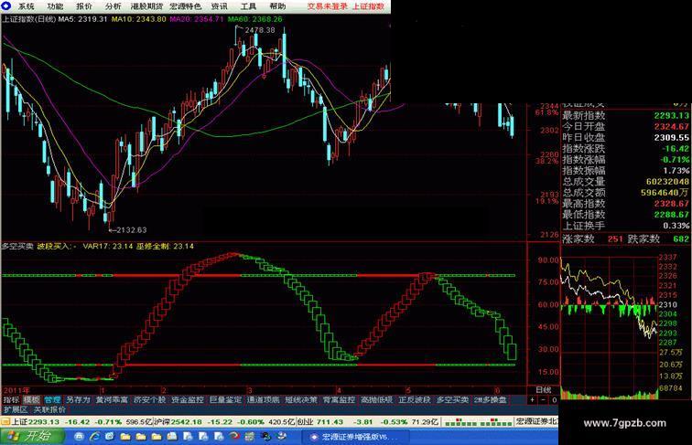Apply the 济安个股 indicator template
Screen dimensions: 692x445
coord(149,399)
